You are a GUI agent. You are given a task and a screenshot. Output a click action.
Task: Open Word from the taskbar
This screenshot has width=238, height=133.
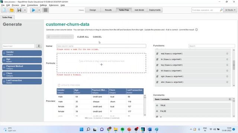pos(149,129)
